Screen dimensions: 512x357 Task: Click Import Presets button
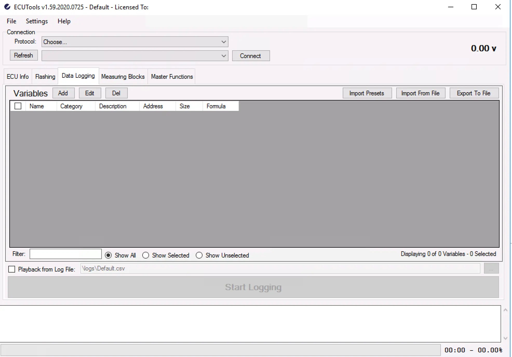367,93
